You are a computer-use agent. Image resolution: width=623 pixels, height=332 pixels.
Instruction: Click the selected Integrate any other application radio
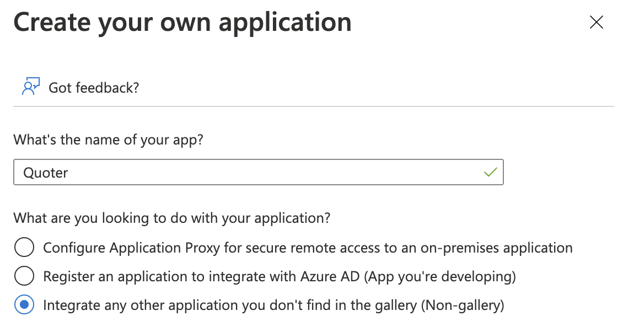[24, 304]
